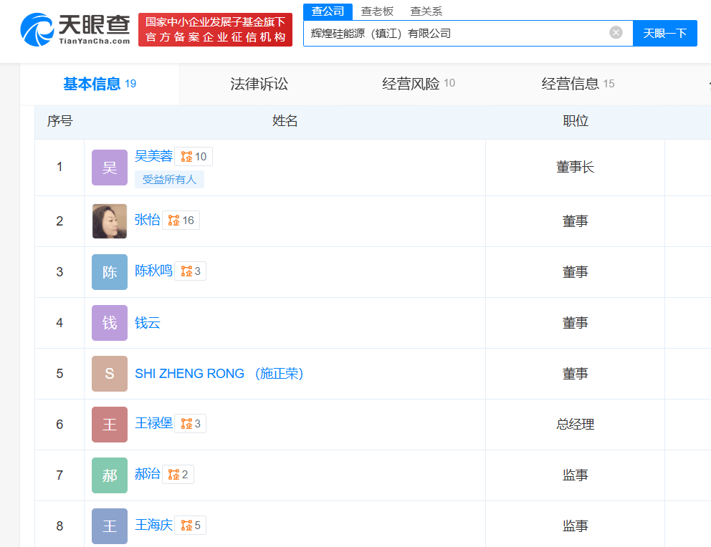The image size is (711, 547).
Task: Click the blue 王 avatar for 王海庆
Action: click(x=110, y=526)
